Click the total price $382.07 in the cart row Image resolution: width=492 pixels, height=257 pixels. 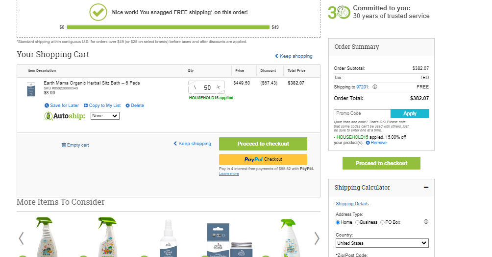[x=296, y=83]
